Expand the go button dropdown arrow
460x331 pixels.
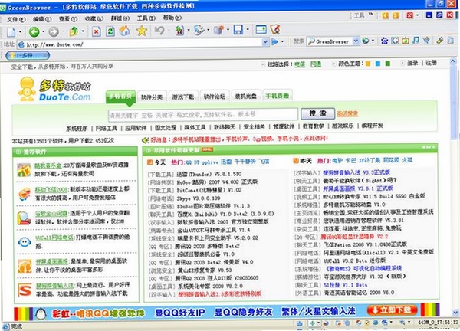click(x=282, y=42)
